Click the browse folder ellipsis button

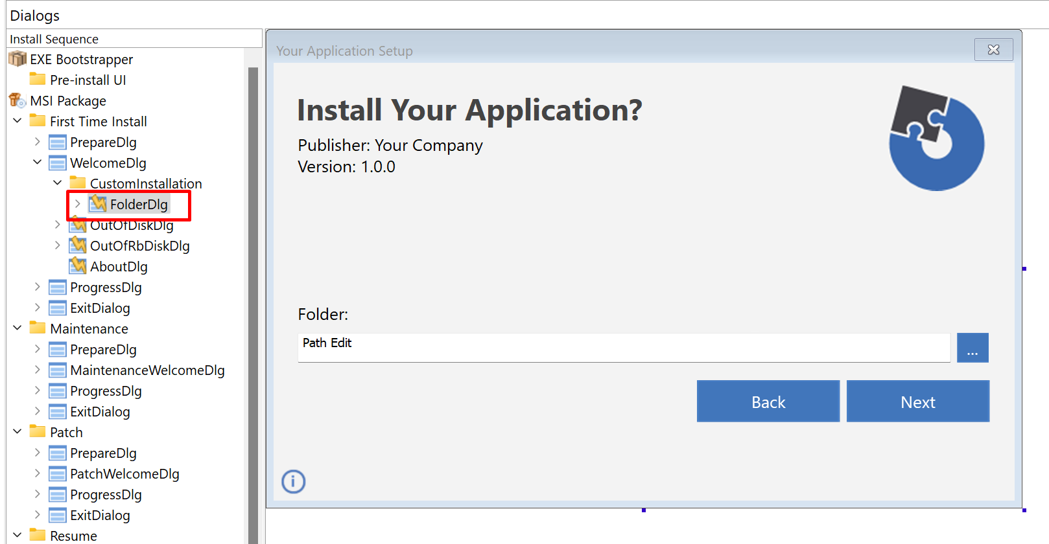(x=972, y=348)
